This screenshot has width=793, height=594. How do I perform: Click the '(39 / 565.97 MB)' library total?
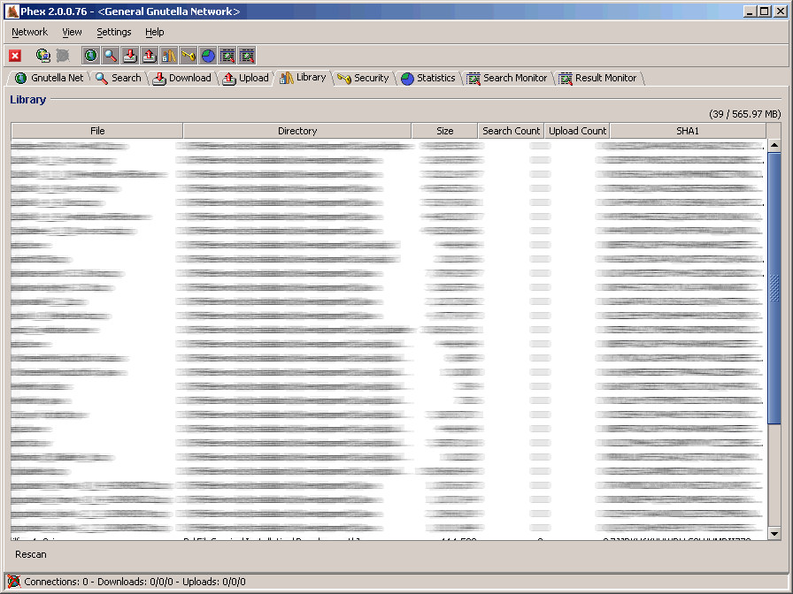(x=744, y=114)
